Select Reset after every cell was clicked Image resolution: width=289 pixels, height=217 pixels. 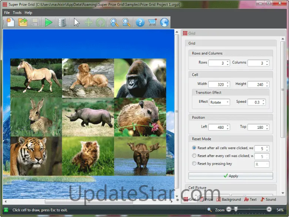194,156
